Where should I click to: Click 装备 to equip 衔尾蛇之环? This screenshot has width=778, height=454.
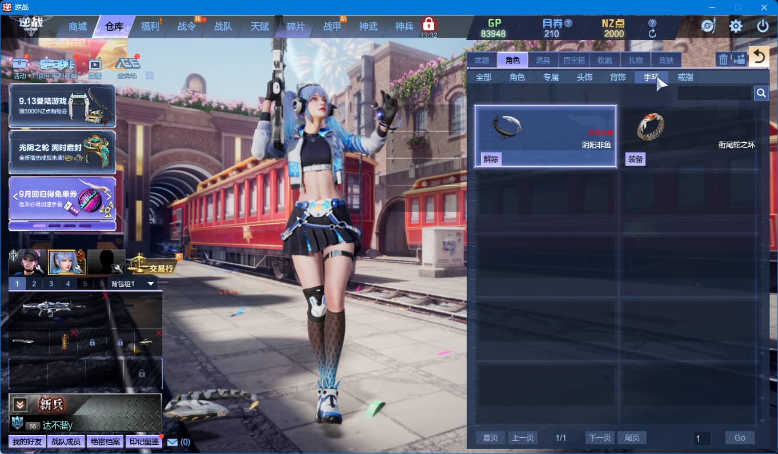pyautogui.click(x=635, y=159)
